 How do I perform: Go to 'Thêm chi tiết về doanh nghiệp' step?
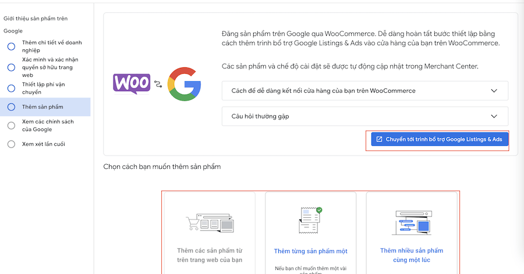point(52,46)
